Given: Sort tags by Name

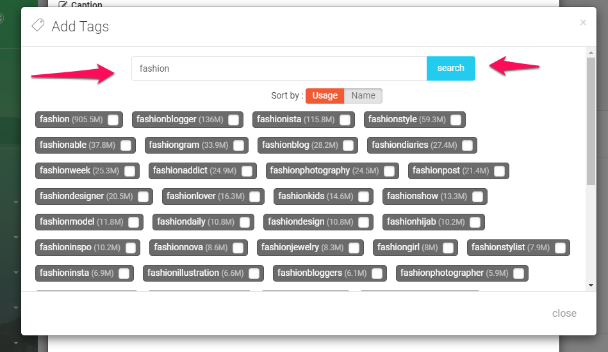Looking at the screenshot, I should (363, 95).
